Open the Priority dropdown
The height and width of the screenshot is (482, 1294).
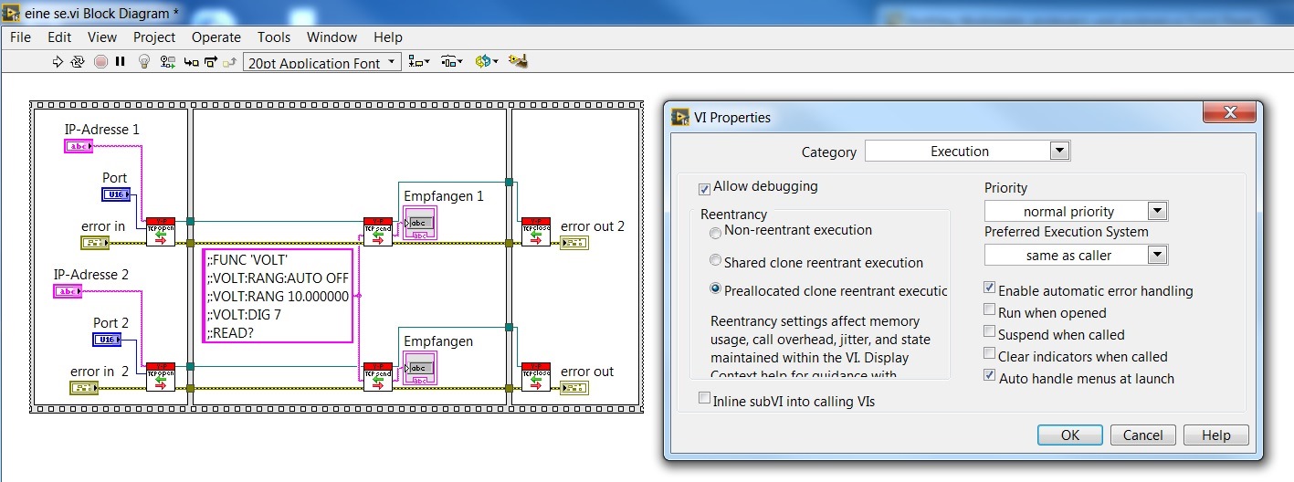(x=1076, y=211)
